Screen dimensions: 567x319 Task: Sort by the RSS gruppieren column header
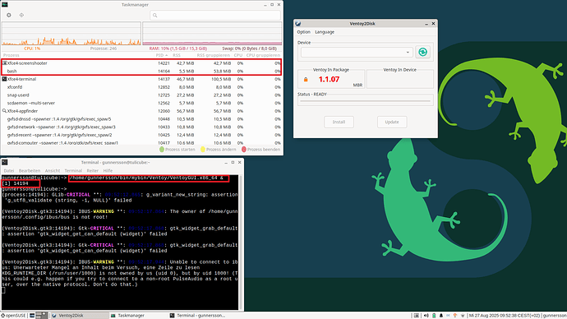click(x=214, y=55)
